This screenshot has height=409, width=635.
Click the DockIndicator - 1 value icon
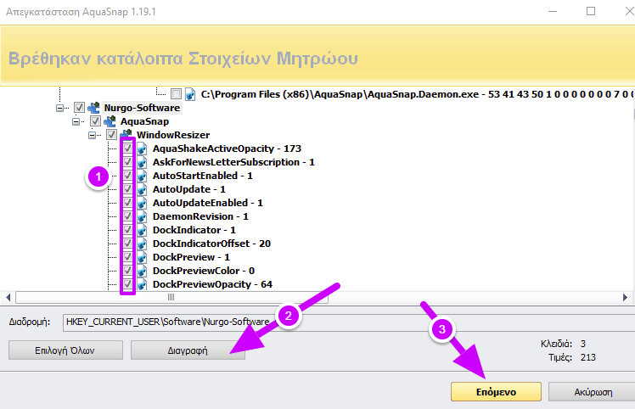142,230
